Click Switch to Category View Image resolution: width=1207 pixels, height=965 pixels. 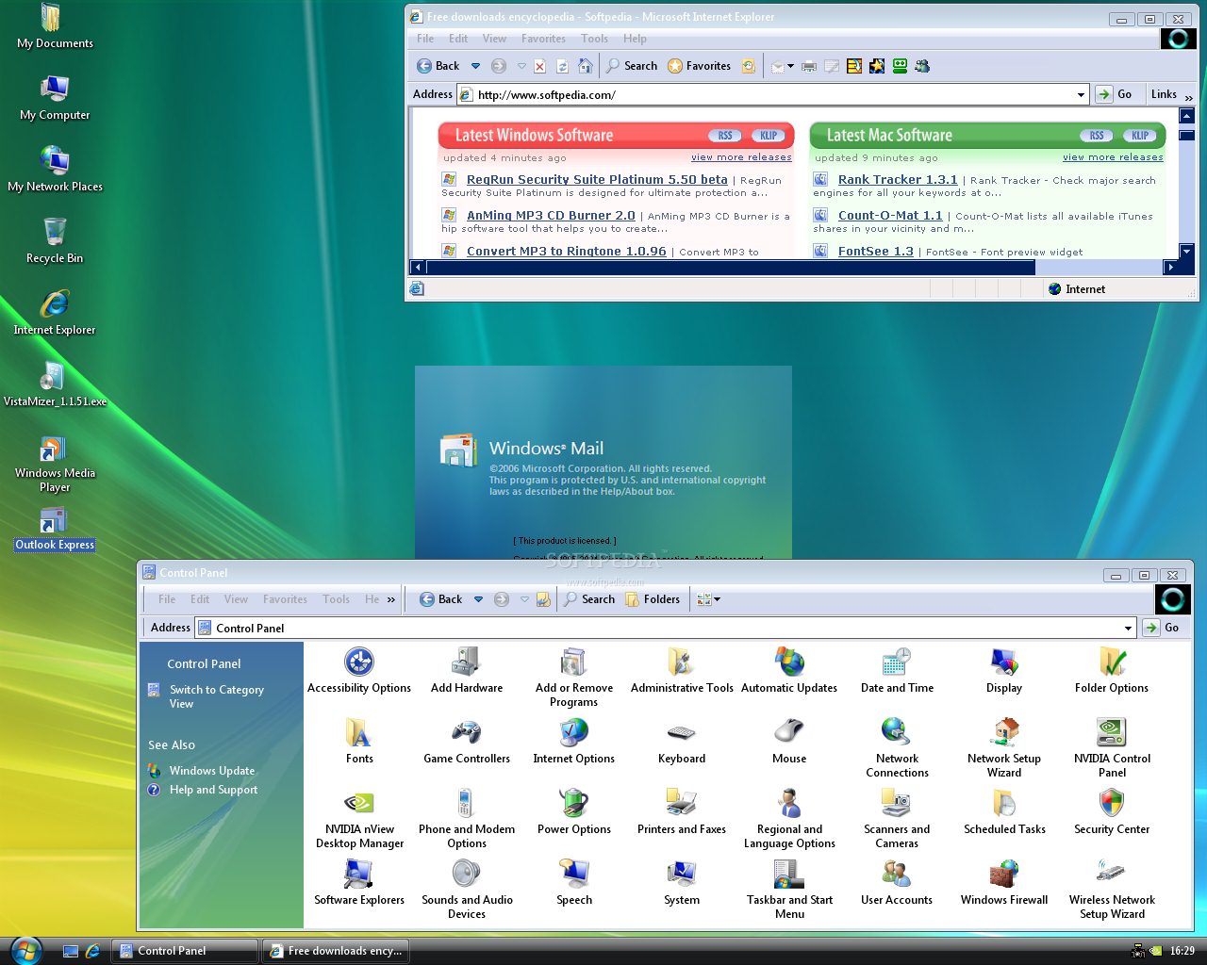[216, 696]
